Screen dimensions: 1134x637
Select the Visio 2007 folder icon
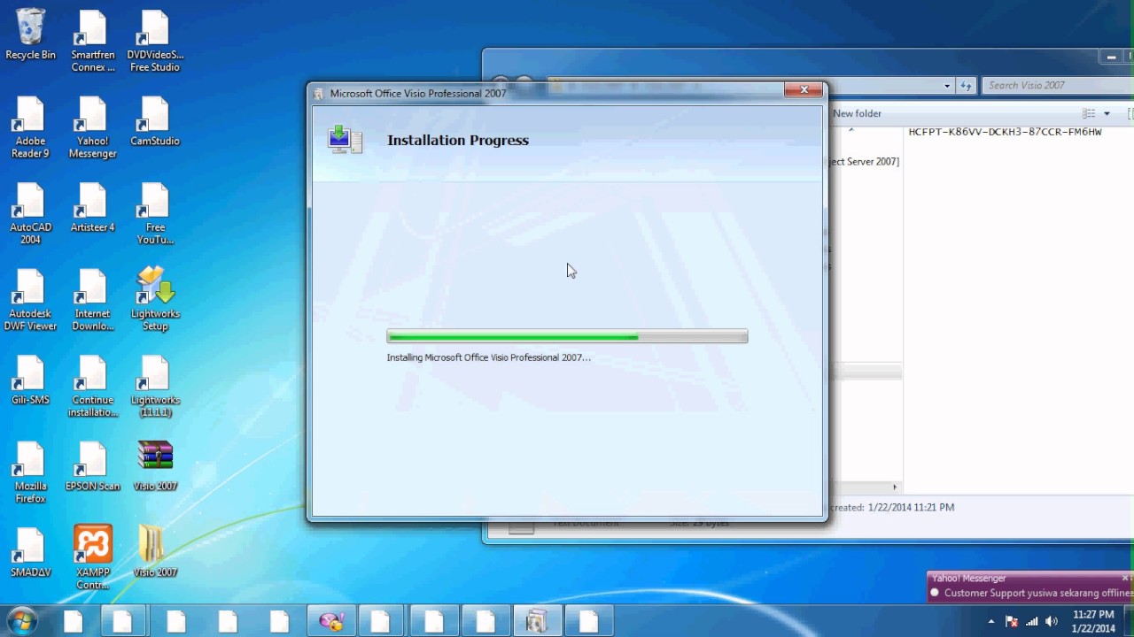(x=155, y=553)
